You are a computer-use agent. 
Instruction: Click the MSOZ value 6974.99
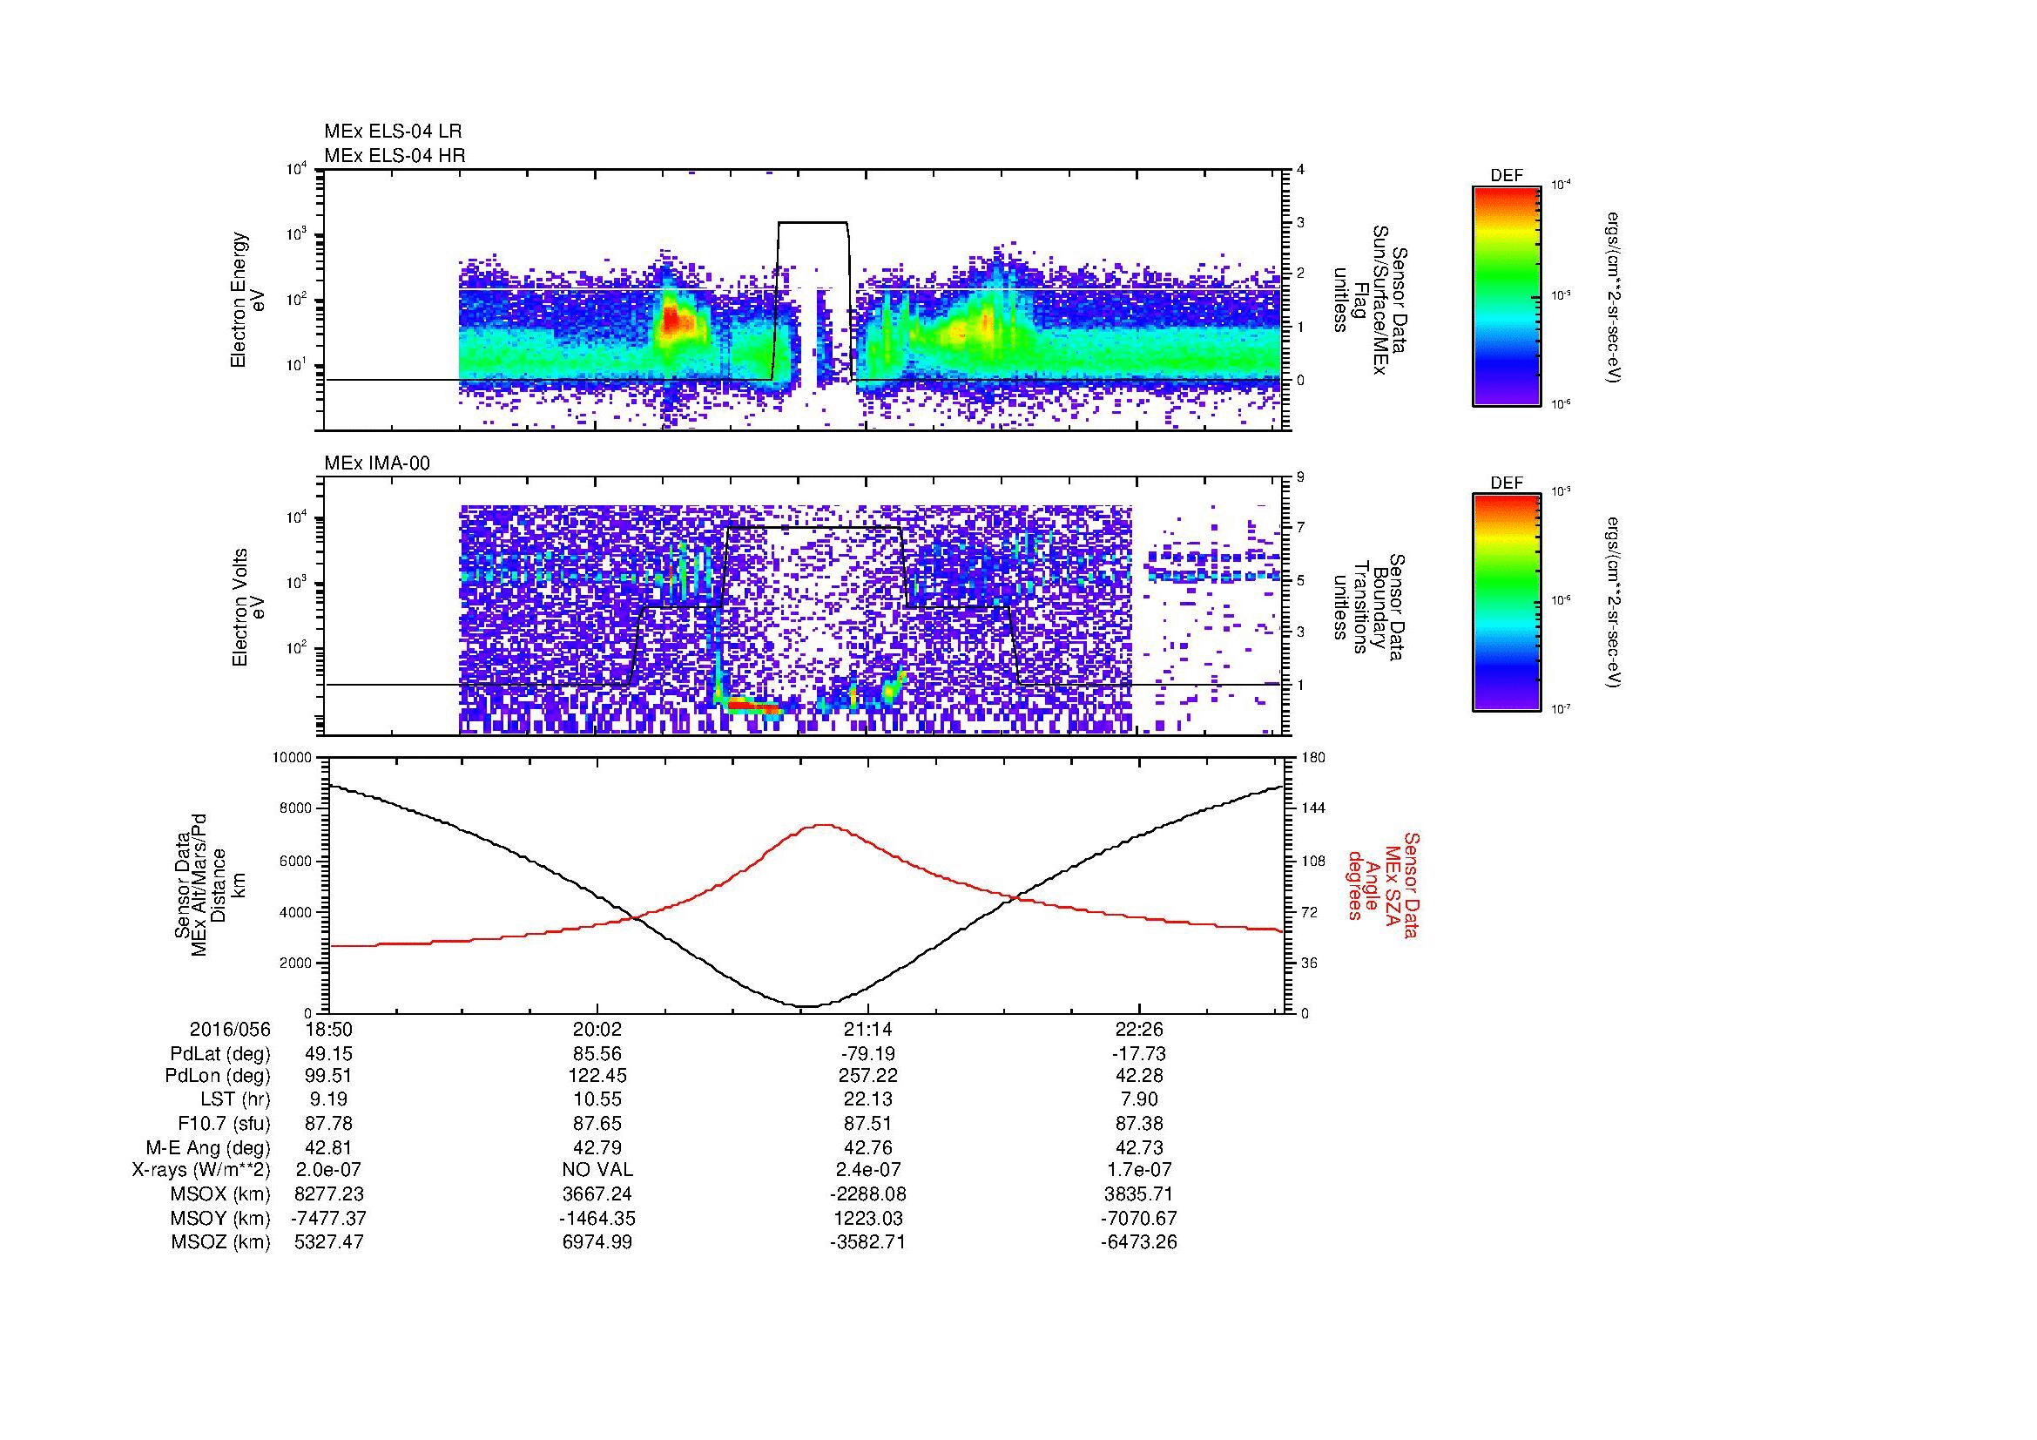pos(598,1242)
